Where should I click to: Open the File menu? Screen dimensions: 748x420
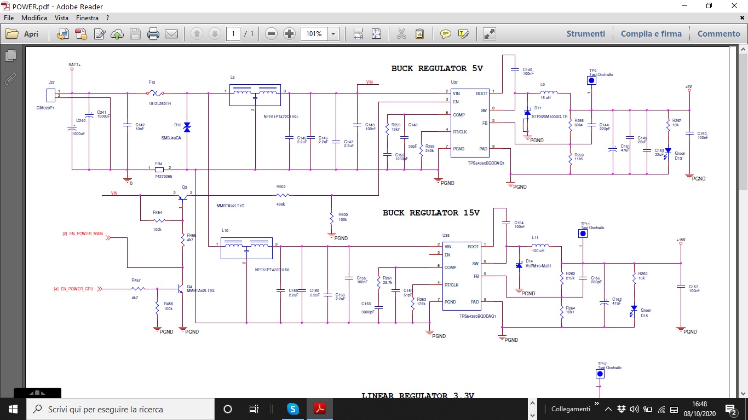tap(9, 18)
